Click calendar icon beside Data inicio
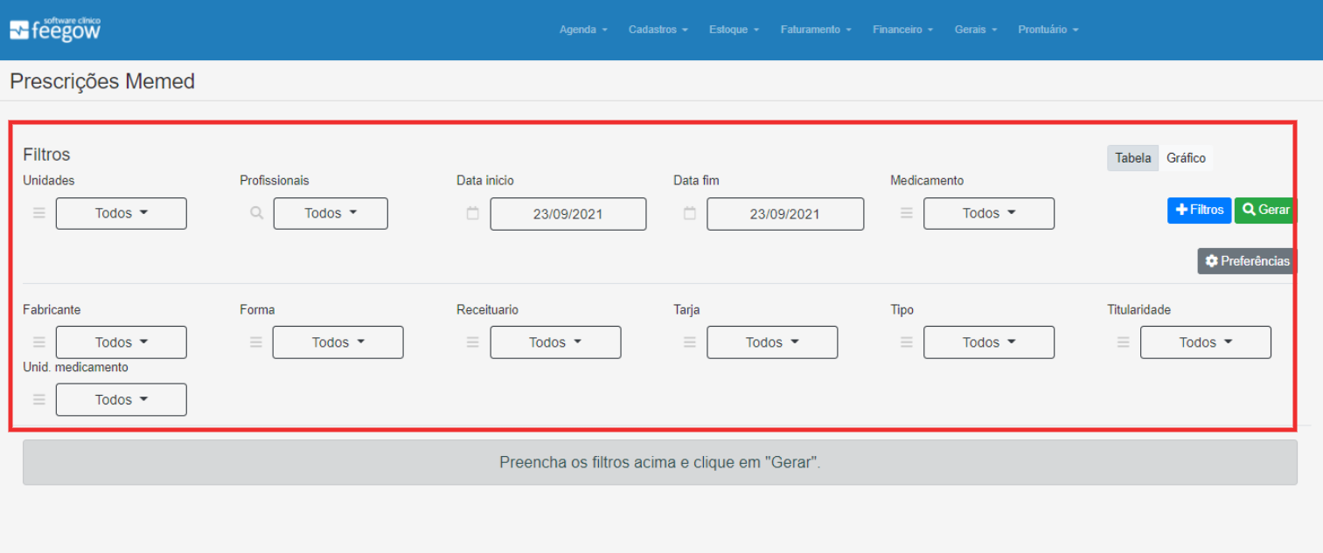Viewport: 1323px width, 553px height. (x=473, y=213)
